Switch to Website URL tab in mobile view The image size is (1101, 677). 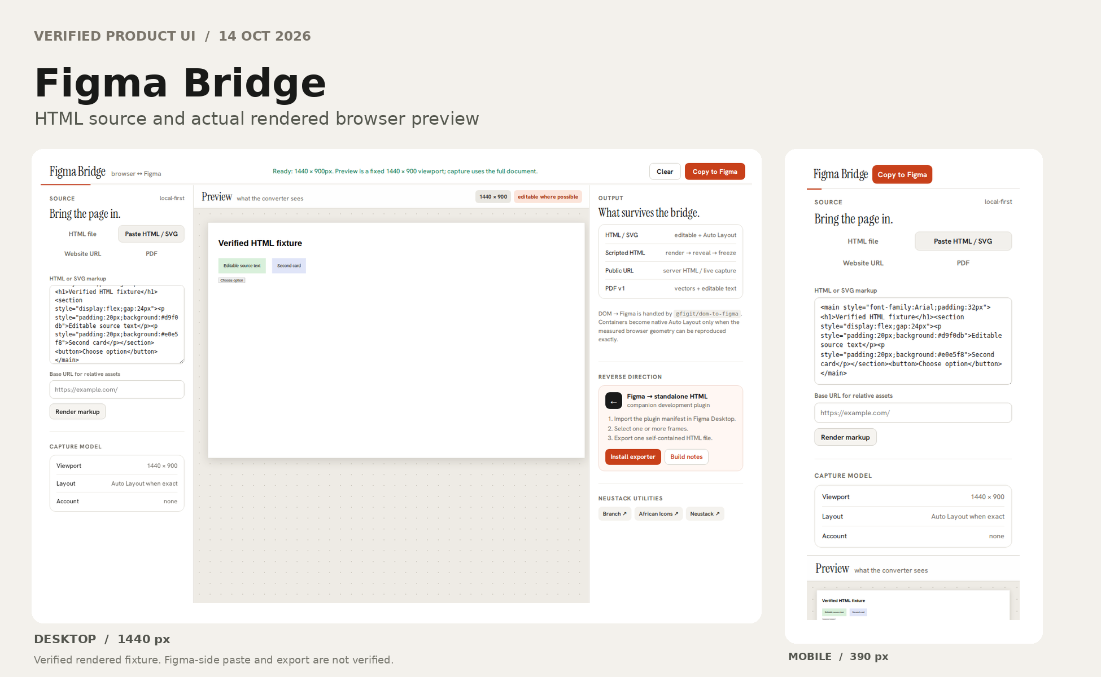coord(863,263)
